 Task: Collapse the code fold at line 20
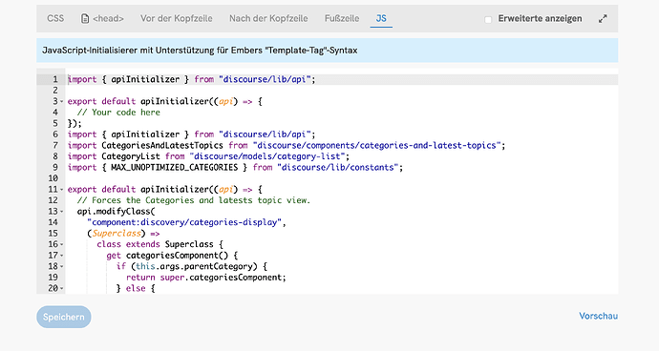tap(62, 288)
